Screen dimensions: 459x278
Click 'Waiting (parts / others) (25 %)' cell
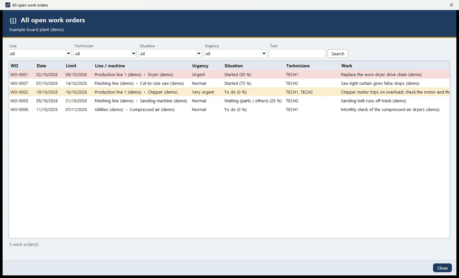click(253, 101)
